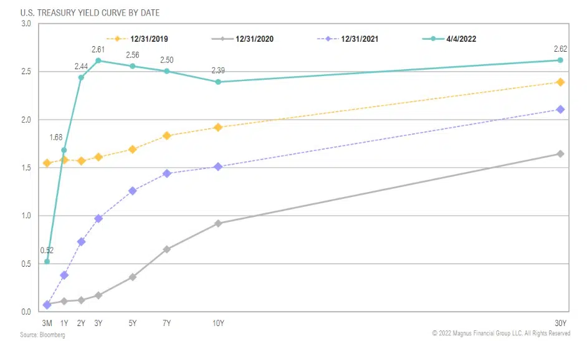Viewport: 587px width, 341px height.
Task: Click the gray 10Y data point
Action: pyautogui.click(x=218, y=223)
